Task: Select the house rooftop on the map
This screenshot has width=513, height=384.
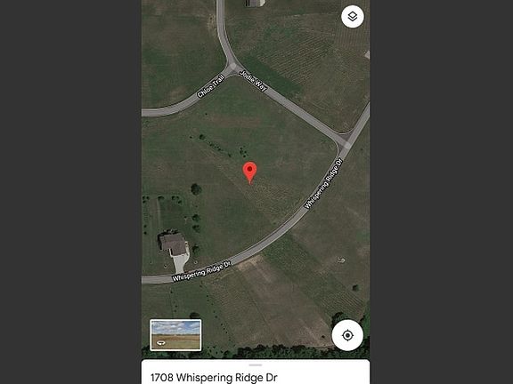Action: 173,244
